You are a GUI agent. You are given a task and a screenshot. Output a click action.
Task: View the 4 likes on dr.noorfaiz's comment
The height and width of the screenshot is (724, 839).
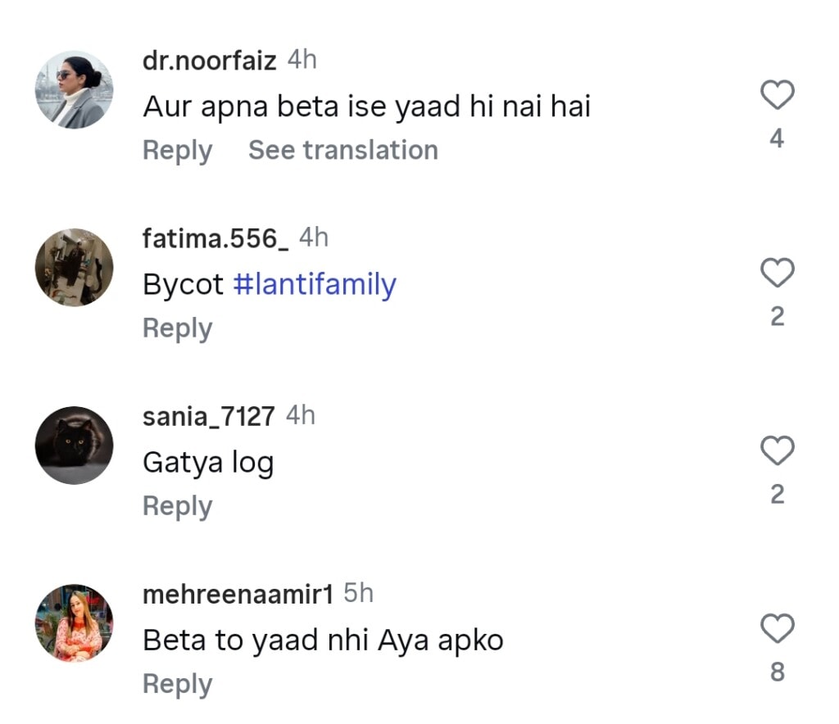tap(777, 138)
